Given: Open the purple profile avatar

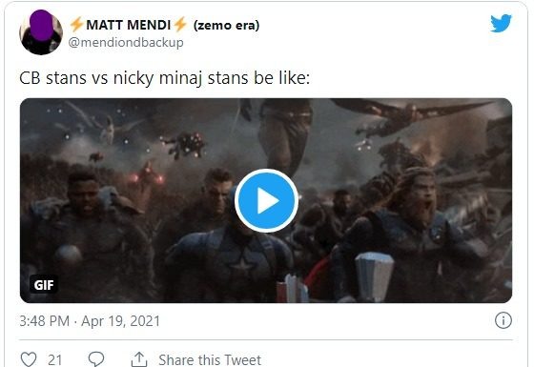Looking at the screenshot, I should 41,32.
